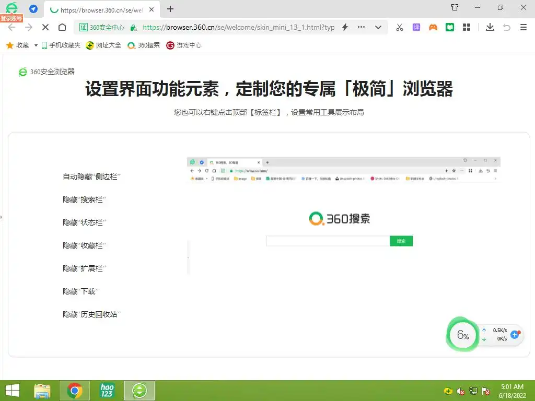Screen dimensions: 535x401
Task: Open the blue pinned tab icon
Action: point(33,9)
